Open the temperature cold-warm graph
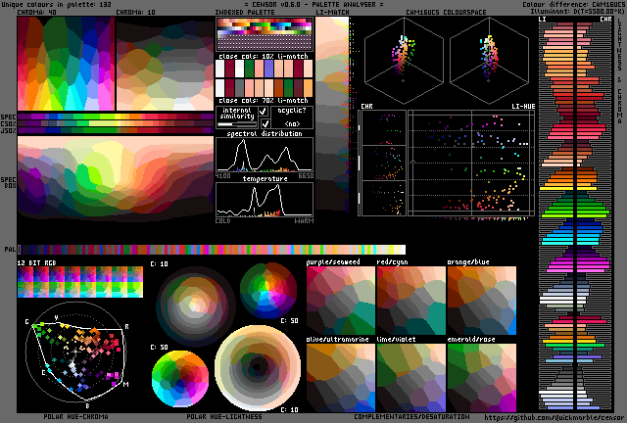Image resolution: width=627 pixels, height=423 pixels. [x=264, y=200]
